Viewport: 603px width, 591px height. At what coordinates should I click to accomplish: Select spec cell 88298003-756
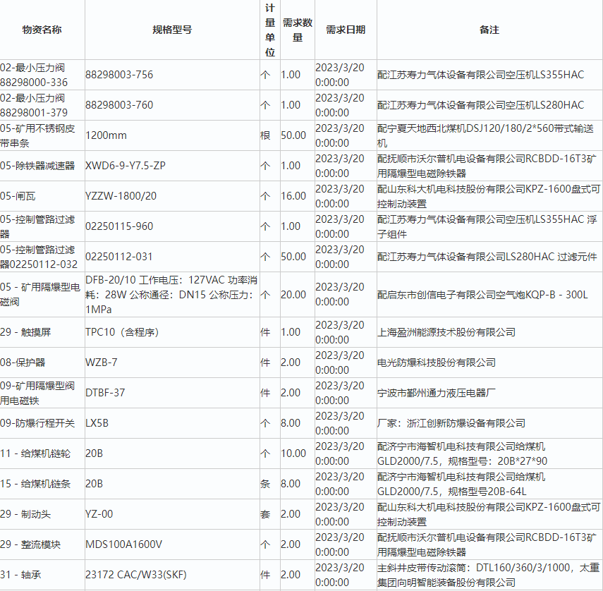172,75
